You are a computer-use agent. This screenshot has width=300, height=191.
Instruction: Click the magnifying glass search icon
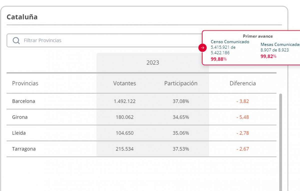(x=16, y=40)
